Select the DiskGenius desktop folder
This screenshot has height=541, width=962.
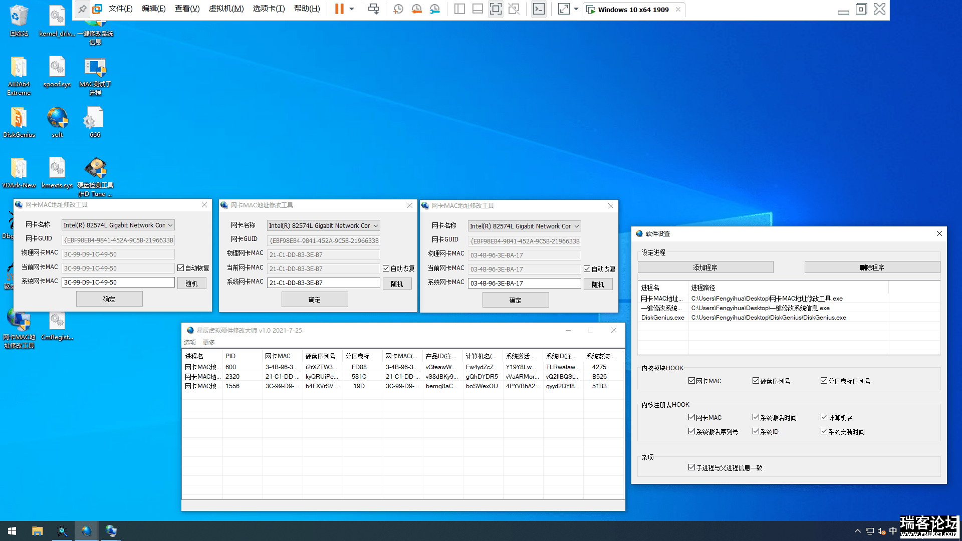(x=19, y=123)
